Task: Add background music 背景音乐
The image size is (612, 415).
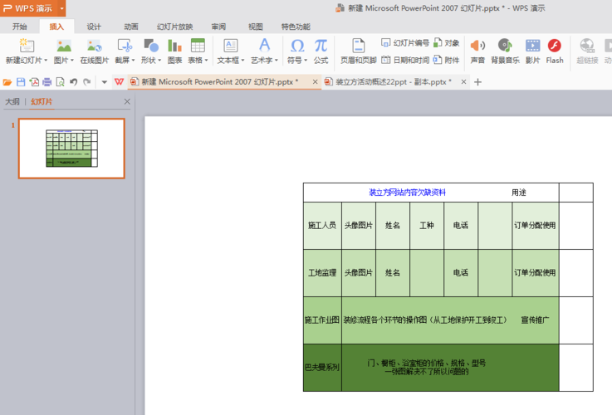Action: coord(505,46)
